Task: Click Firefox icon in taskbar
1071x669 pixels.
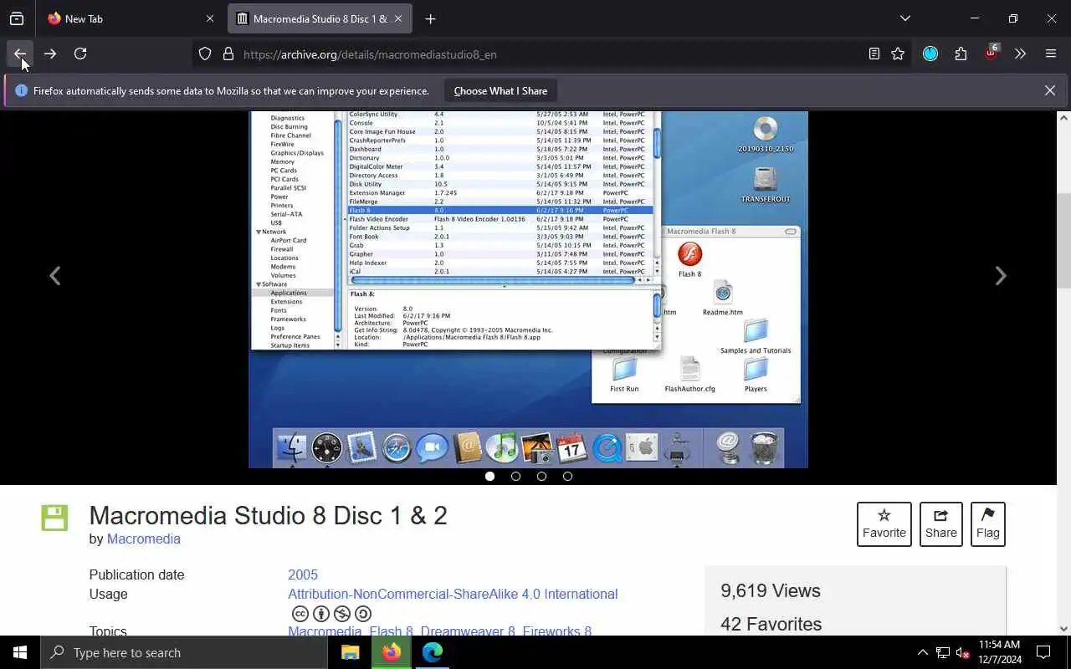Action: (392, 652)
